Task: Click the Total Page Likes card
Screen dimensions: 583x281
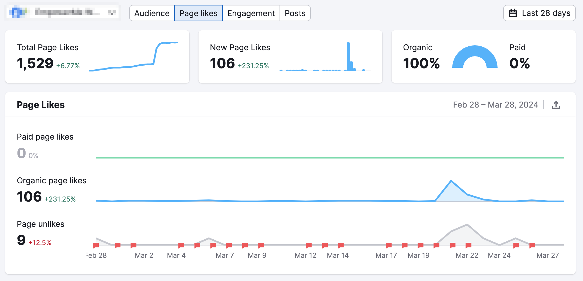Action: coord(97,57)
